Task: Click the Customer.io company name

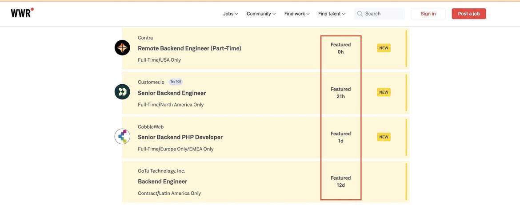Action: click(x=151, y=82)
